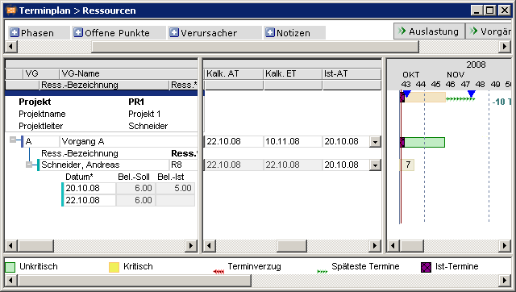The width and height of the screenshot is (516, 292).
Task: Click Bel.-Ist value 5.00
Action: (x=175, y=188)
